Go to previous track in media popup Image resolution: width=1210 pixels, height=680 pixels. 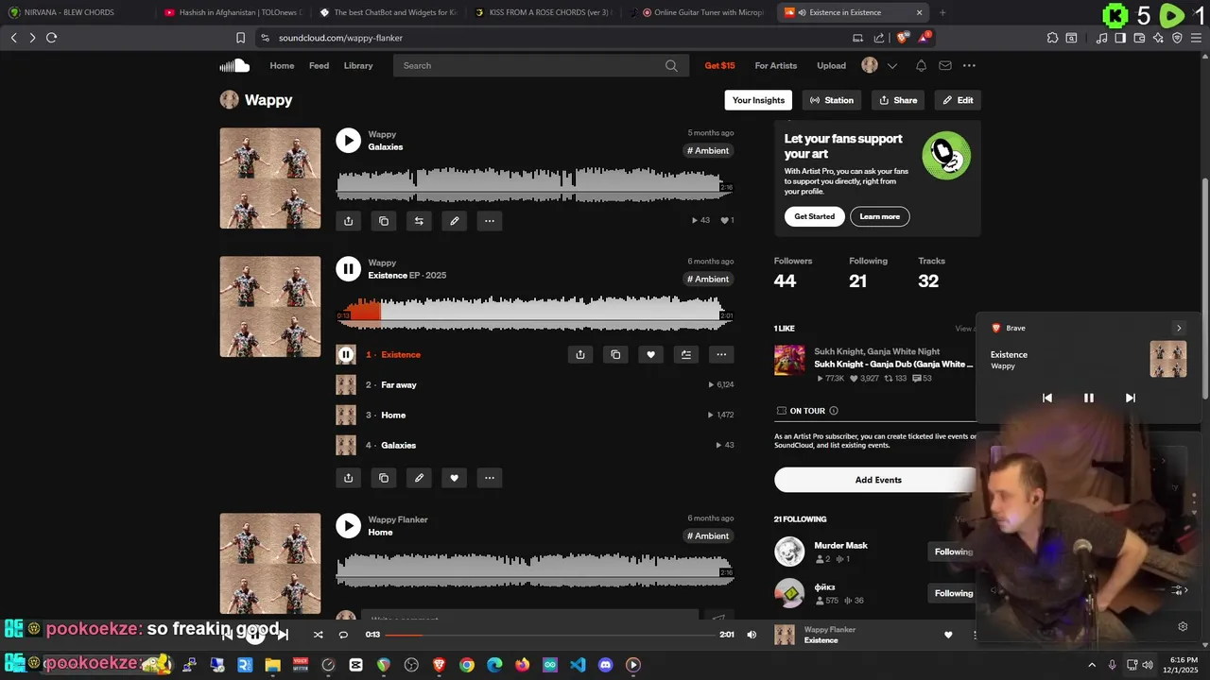tap(1047, 398)
